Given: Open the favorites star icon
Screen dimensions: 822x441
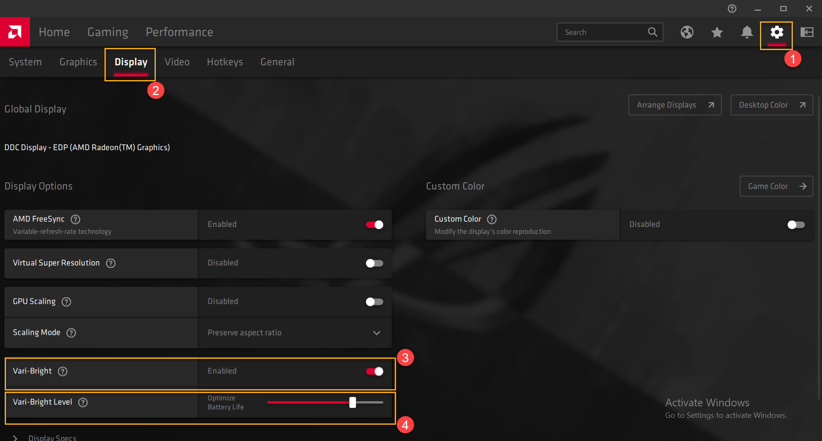Looking at the screenshot, I should [717, 32].
